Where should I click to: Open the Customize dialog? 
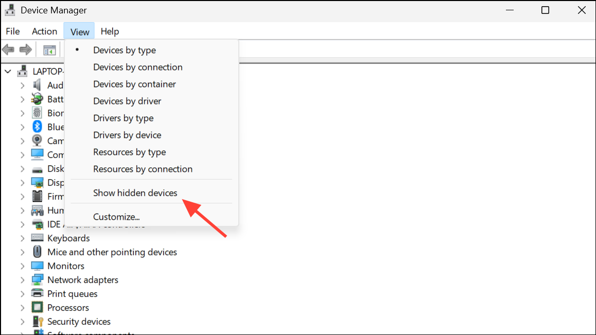tap(116, 217)
